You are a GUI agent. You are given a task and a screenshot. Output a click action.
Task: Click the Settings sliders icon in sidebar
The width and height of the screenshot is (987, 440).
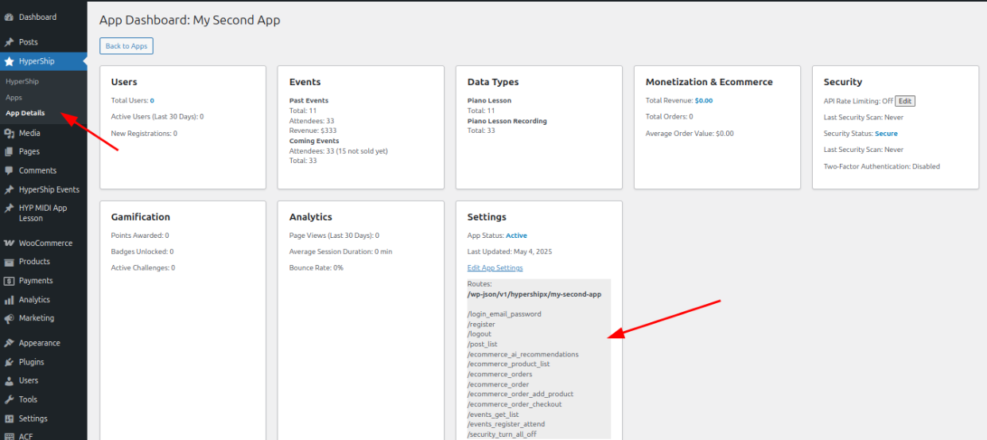pos(10,419)
